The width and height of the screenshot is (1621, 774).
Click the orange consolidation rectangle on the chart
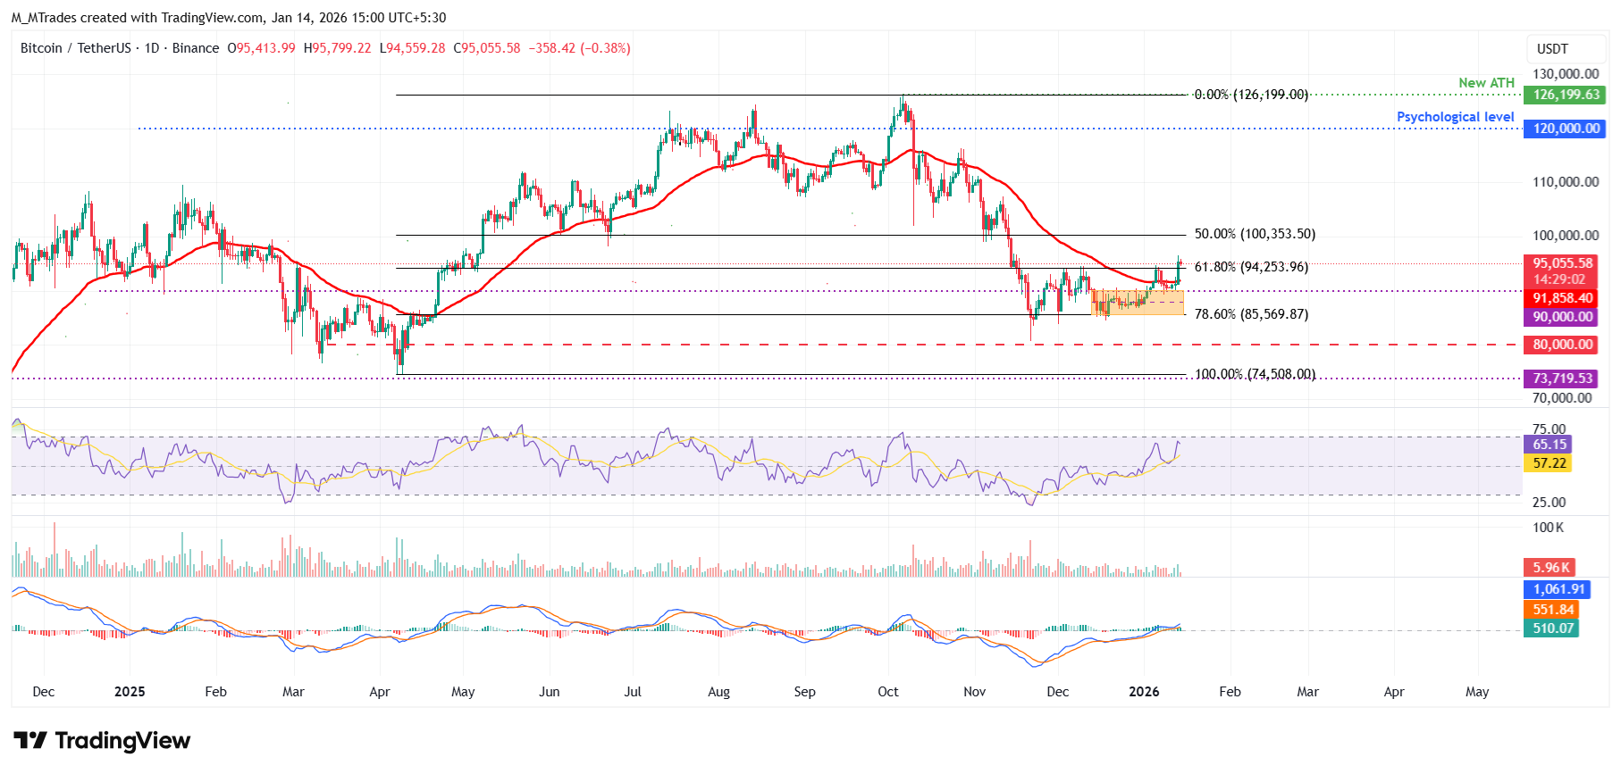1137,303
